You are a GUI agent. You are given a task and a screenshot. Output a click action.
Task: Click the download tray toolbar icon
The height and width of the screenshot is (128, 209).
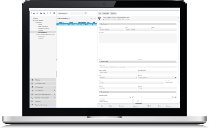tap(38, 13)
